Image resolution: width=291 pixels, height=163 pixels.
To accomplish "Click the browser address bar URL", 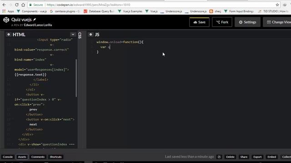I will (88, 5).
